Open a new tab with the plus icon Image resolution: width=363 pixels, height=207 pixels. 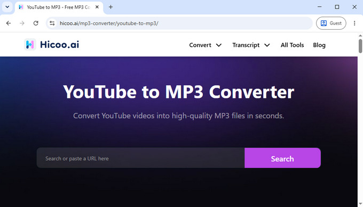point(111,7)
